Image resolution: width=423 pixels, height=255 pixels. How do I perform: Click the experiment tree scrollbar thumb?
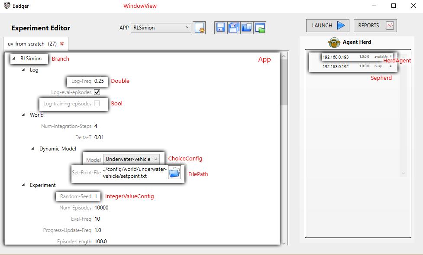[x=284, y=83]
